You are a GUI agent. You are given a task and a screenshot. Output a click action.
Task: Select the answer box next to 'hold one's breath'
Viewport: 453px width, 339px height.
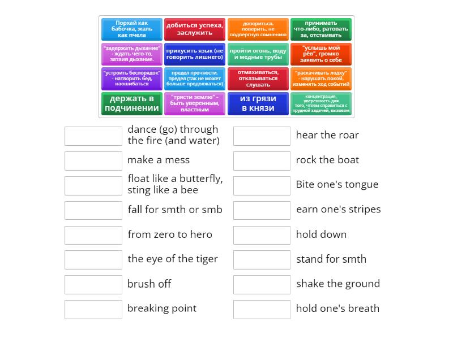click(262, 308)
